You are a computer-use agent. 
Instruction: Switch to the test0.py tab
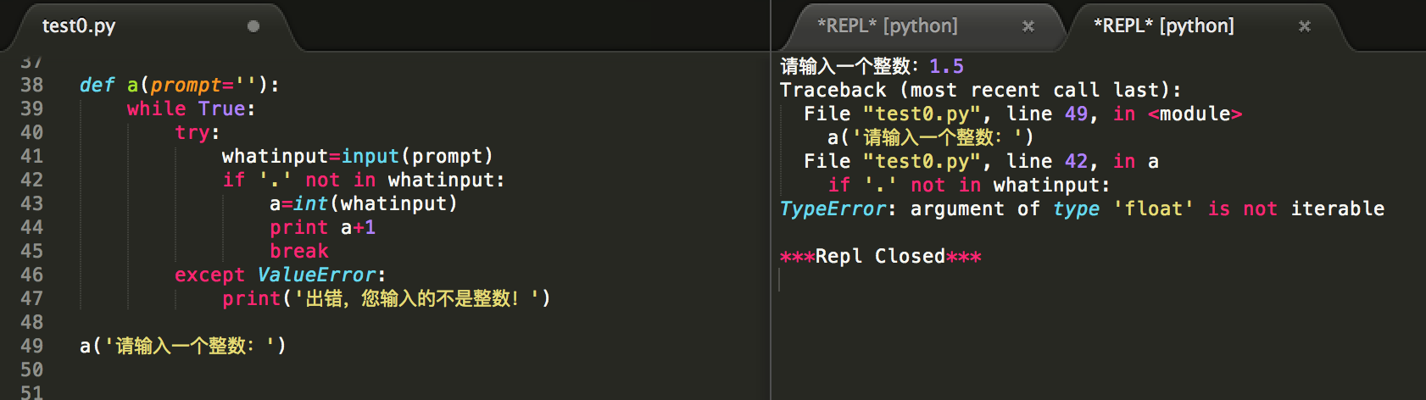click(x=79, y=26)
